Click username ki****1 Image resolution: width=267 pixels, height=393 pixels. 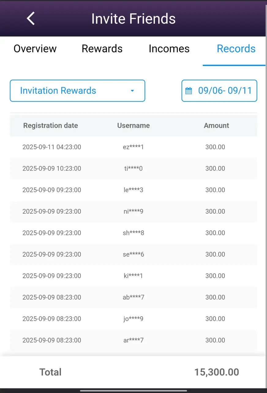pyautogui.click(x=133, y=276)
